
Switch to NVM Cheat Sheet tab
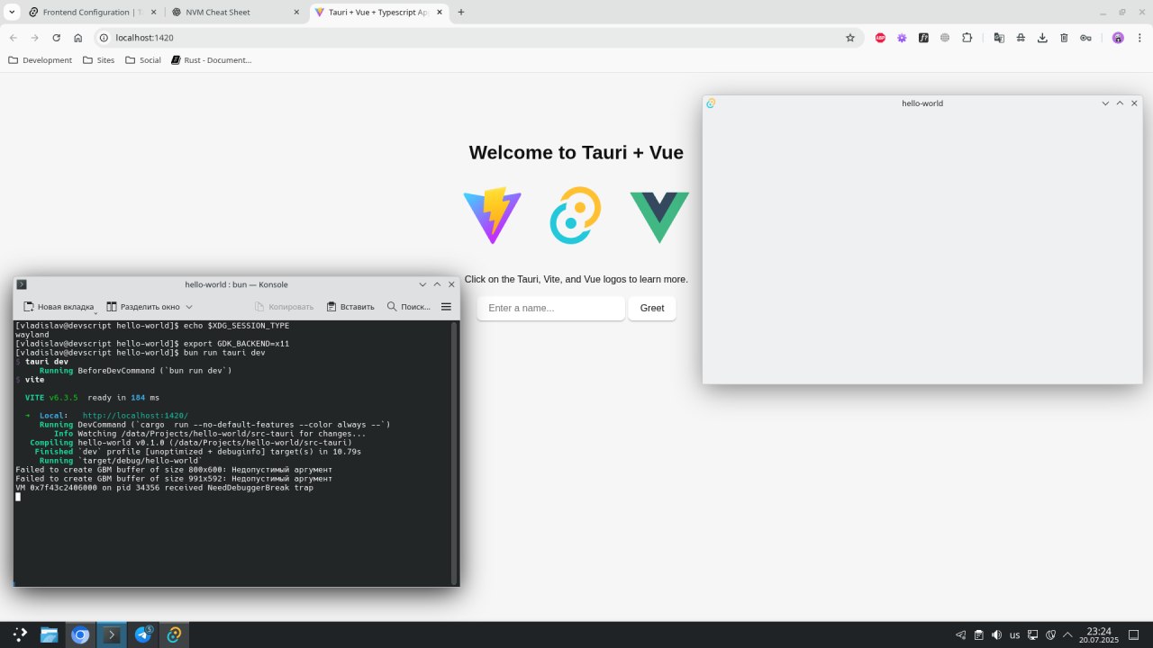(x=234, y=12)
